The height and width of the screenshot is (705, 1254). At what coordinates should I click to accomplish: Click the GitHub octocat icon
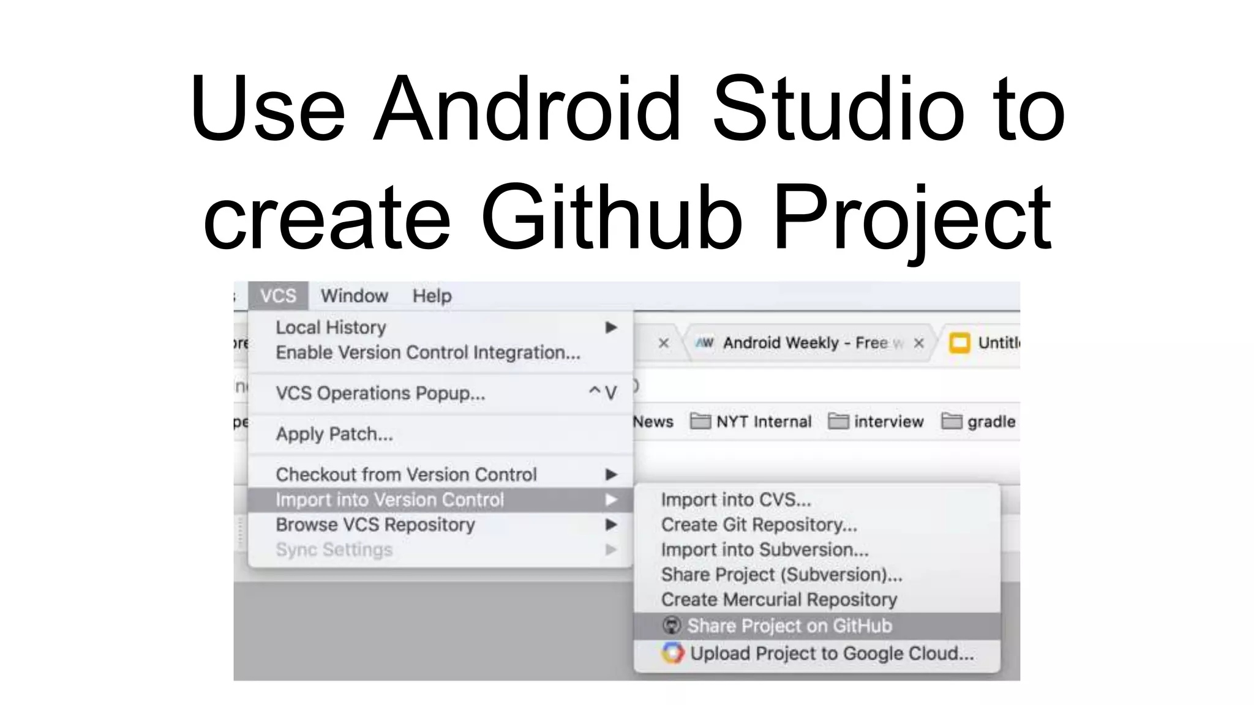tap(672, 625)
